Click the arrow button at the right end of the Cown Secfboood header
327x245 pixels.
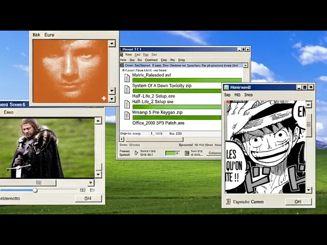tap(245, 65)
